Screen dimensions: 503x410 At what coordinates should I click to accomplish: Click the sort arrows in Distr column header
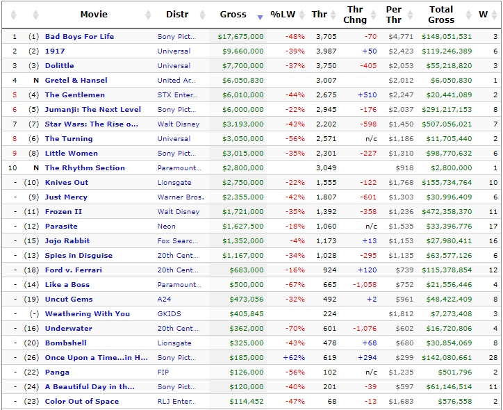click(202, 15)
